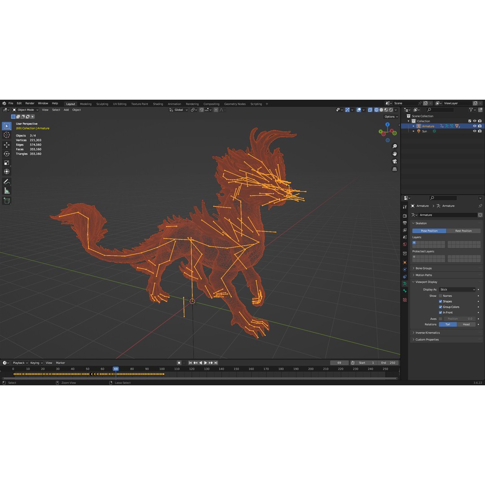Switch to the Modeling workspace tab

[x=86, y=104]
